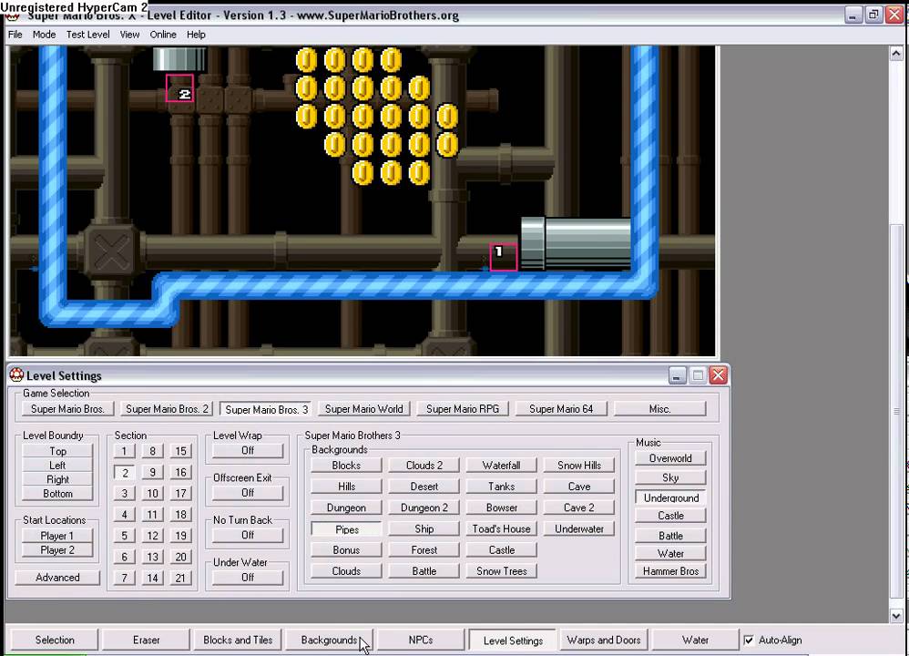Choose the Cave 2 background
This screenshot has width=909, height=656.
tap(579, 507)
